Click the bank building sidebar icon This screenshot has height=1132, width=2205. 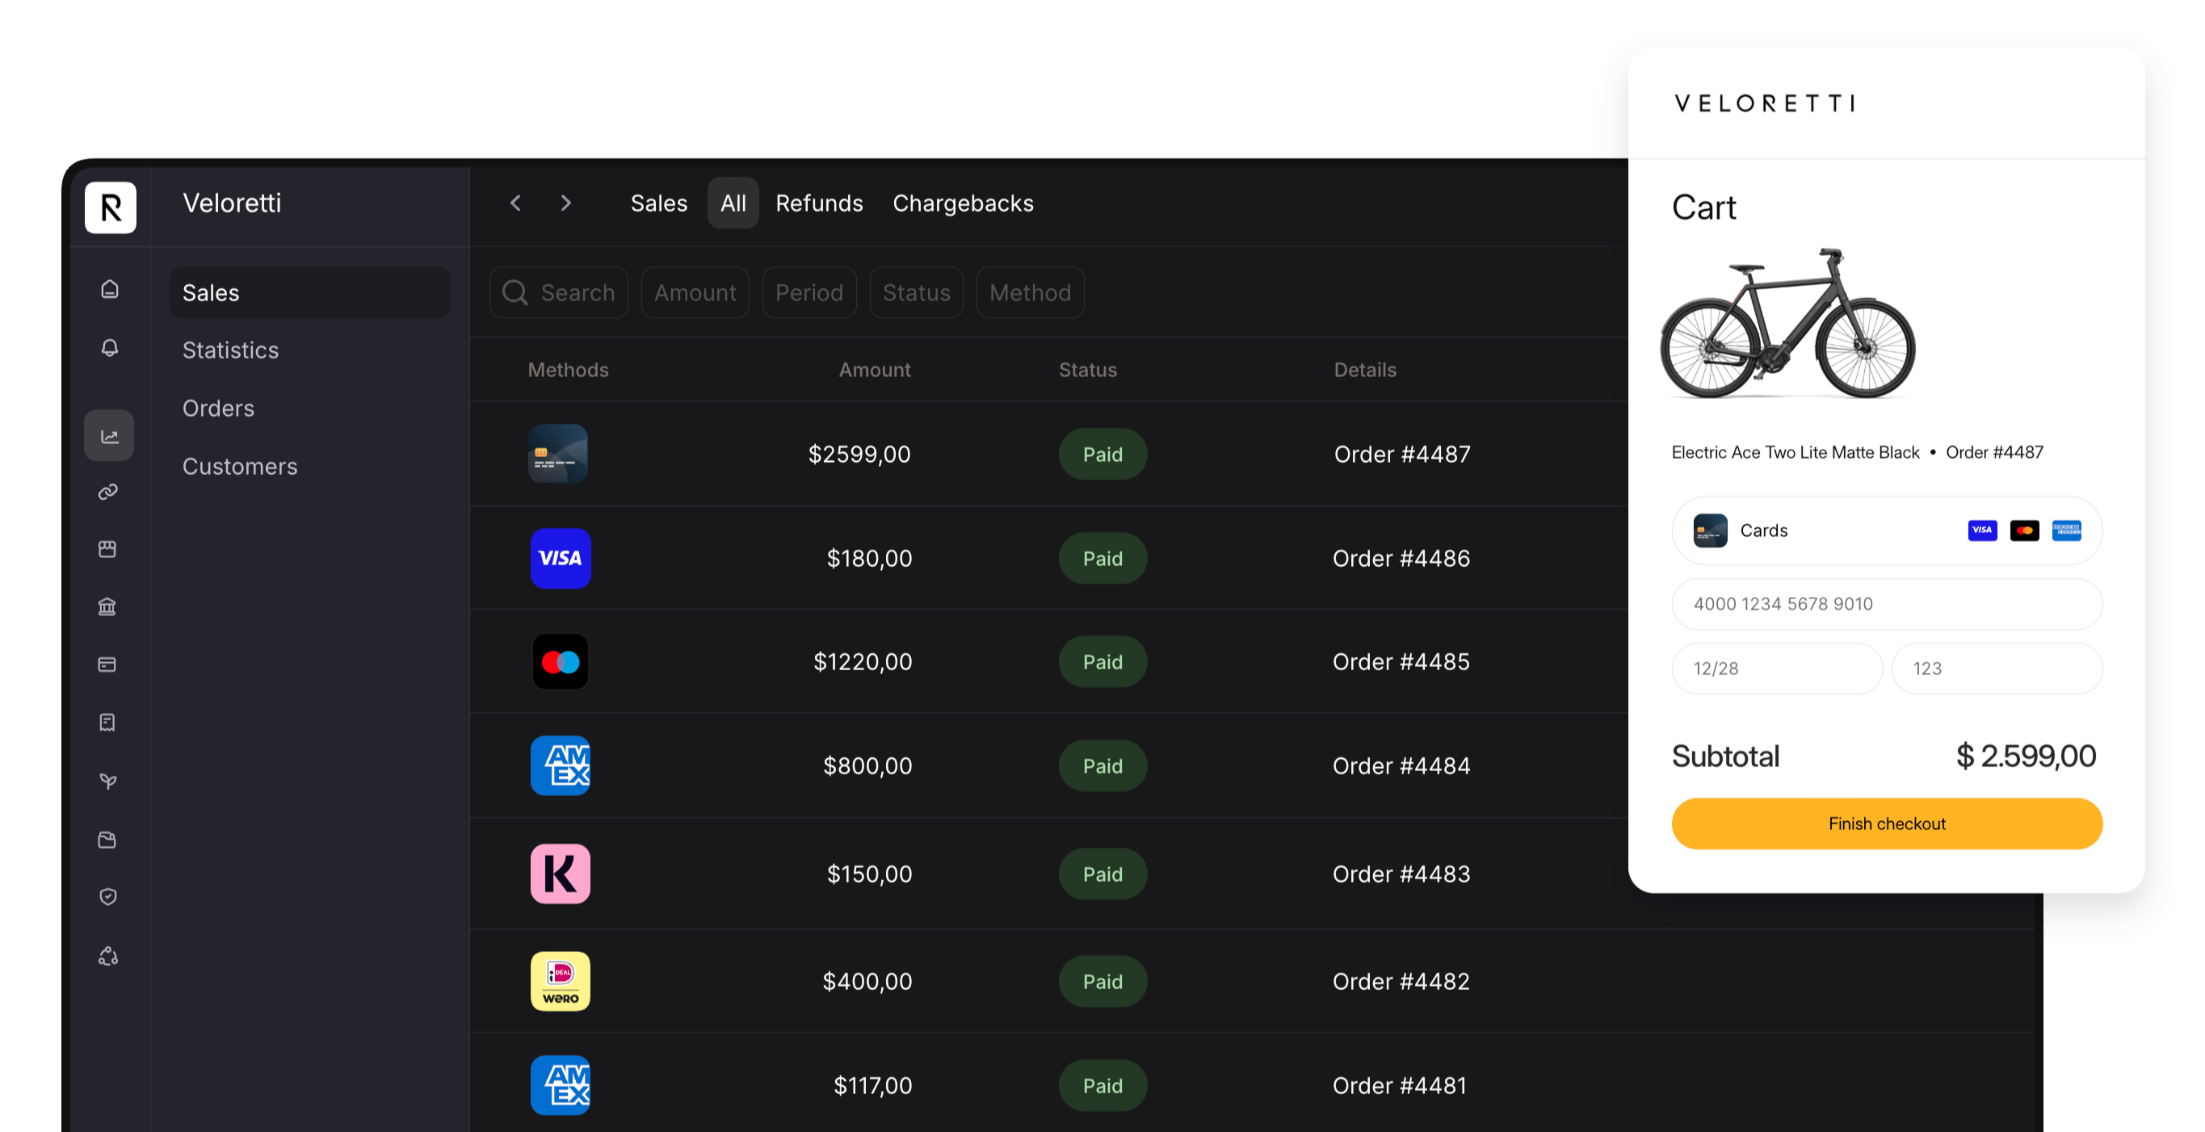[107, 606]
